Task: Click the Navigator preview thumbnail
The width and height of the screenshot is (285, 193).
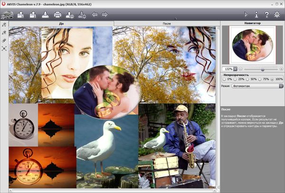Action: [252, 45]
